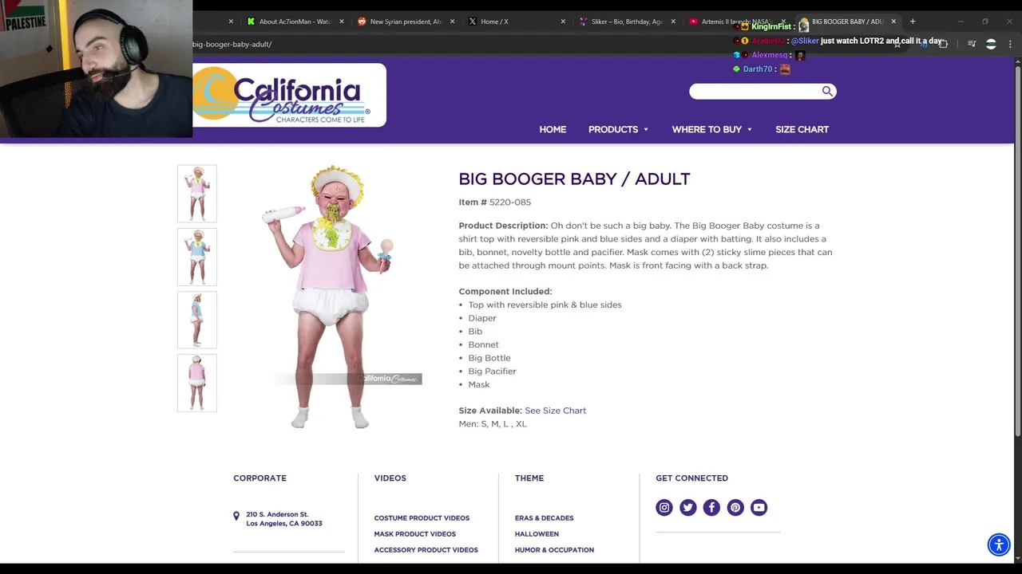Click into the site search field
The height and width of the screenshot is (574, 1022).
coord(755,91)
